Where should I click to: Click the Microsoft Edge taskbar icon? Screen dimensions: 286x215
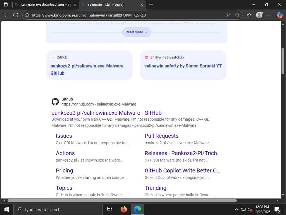click(137, 209)
